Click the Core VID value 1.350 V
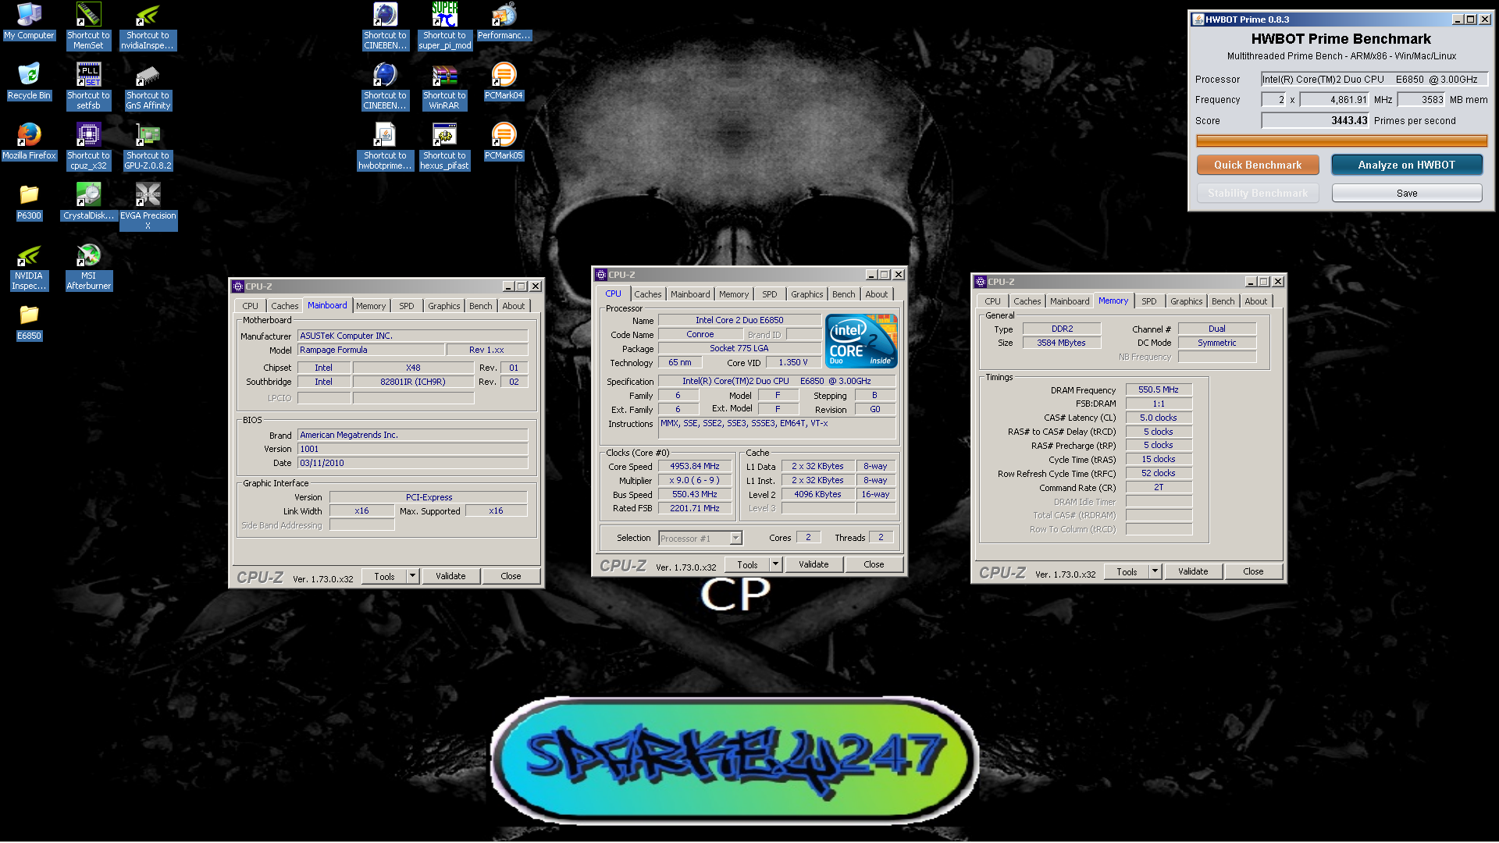Viewport: 1499px width, 843px height. tap(793, 362)
